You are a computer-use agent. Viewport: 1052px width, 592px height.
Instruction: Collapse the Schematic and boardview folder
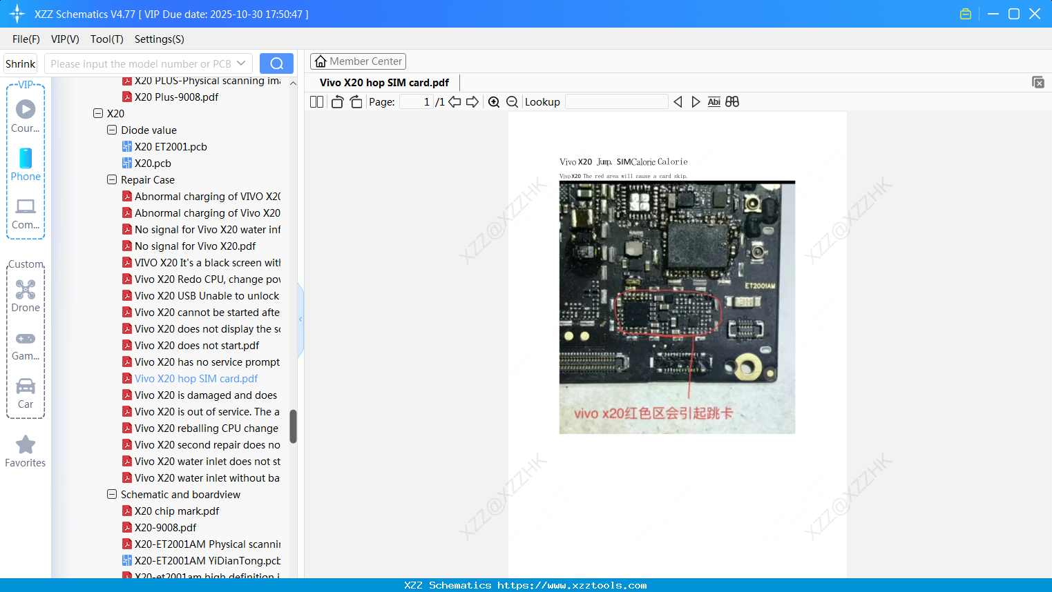coord(112,494)
